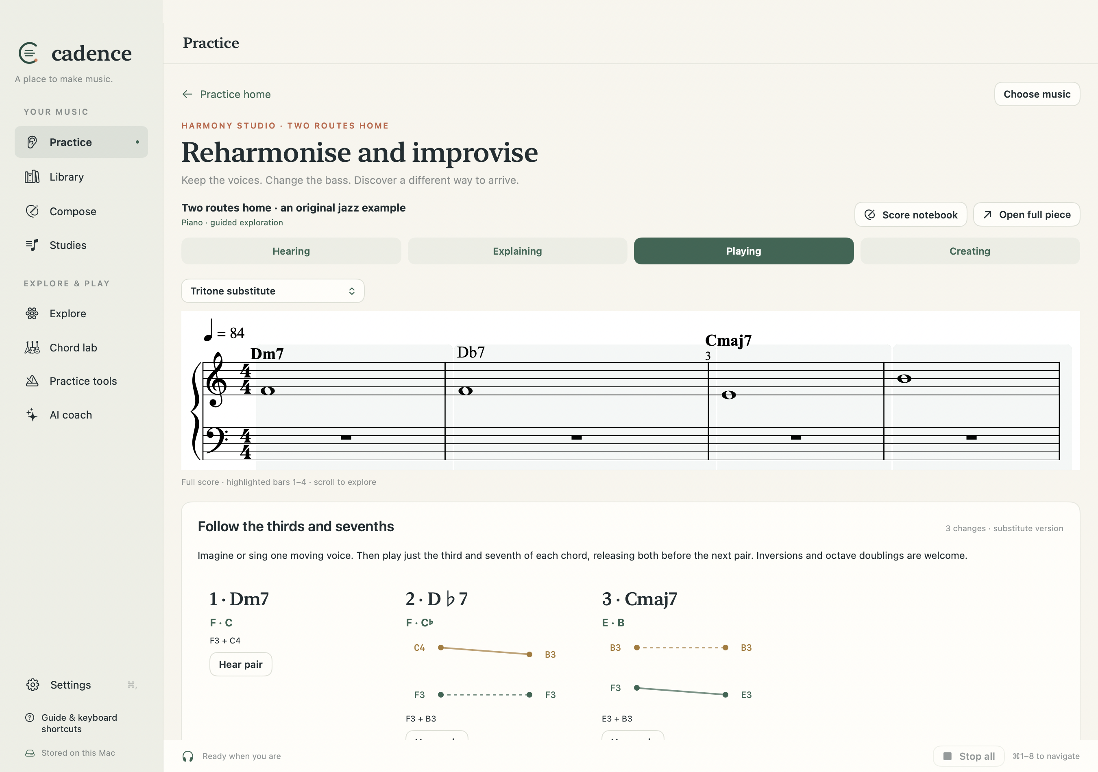Select the Playing tab
The width and height of the screenshot is (1098, 772).
[744, 251]
